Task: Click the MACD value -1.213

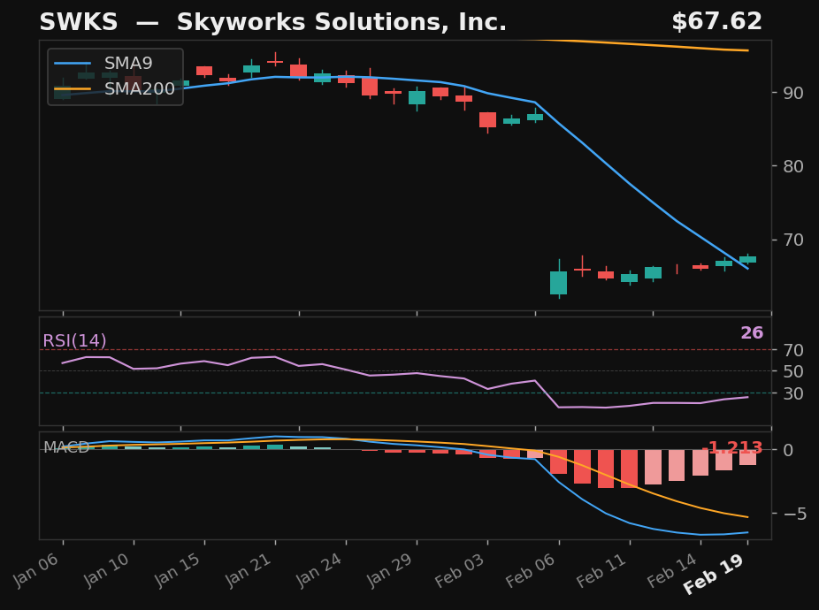Action: [x=733, y=447]
